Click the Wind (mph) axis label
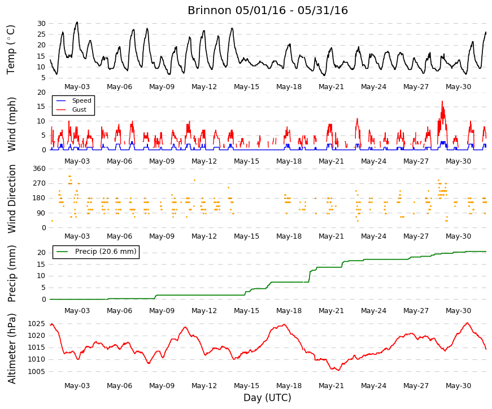 point(11,125)
